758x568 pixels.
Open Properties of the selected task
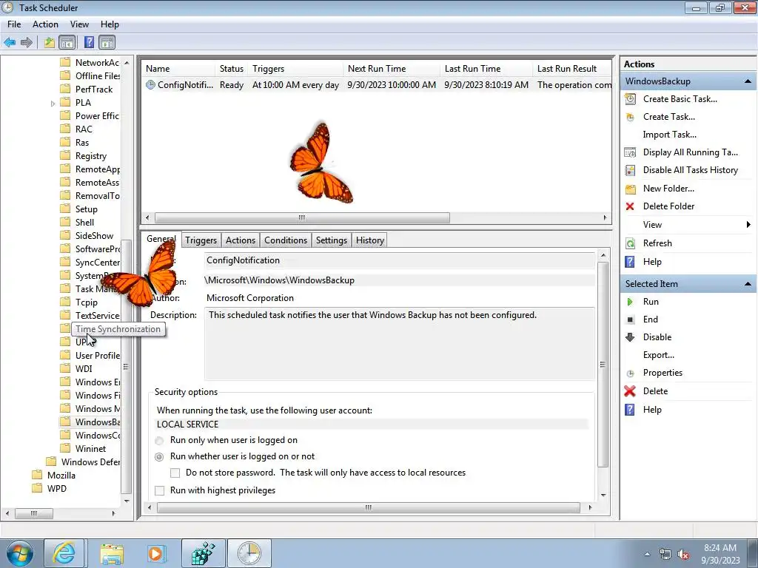coord(663,373)
